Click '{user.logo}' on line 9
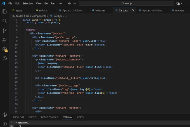Screen dimensions: 190x127 coord(90,41)
